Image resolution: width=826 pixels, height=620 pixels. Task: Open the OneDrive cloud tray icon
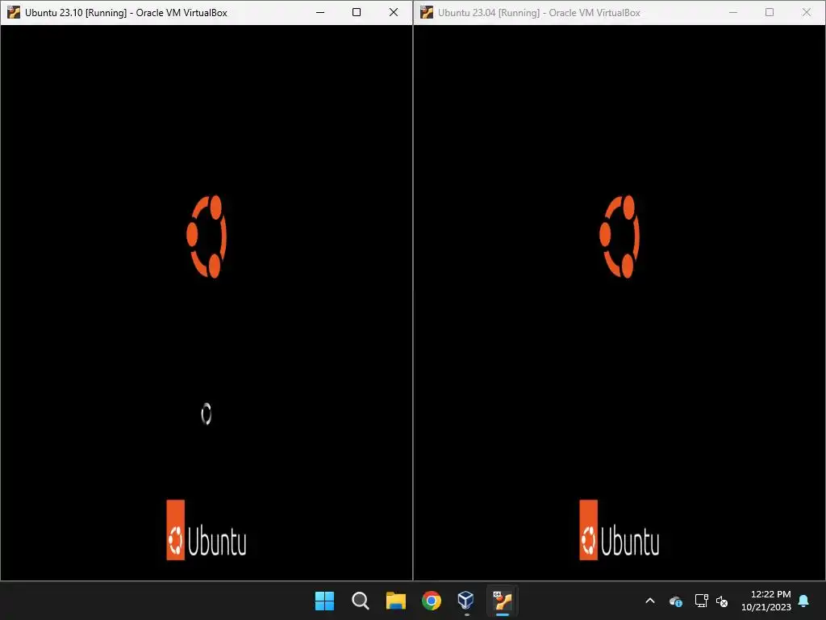click(x=676, y=601)
